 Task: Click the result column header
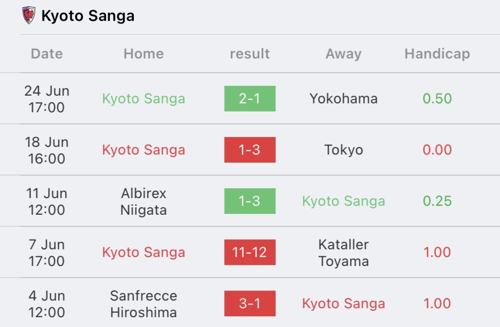coord(250,54)
